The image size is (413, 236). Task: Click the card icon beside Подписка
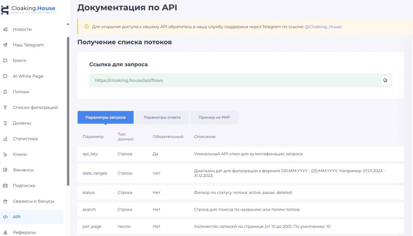tap(5, 186)
